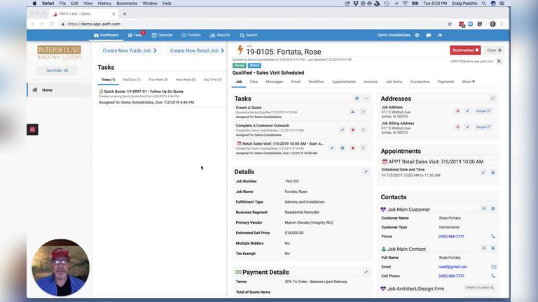
Task: Switch to the Files tab
Action: click(x=254, y=82)
